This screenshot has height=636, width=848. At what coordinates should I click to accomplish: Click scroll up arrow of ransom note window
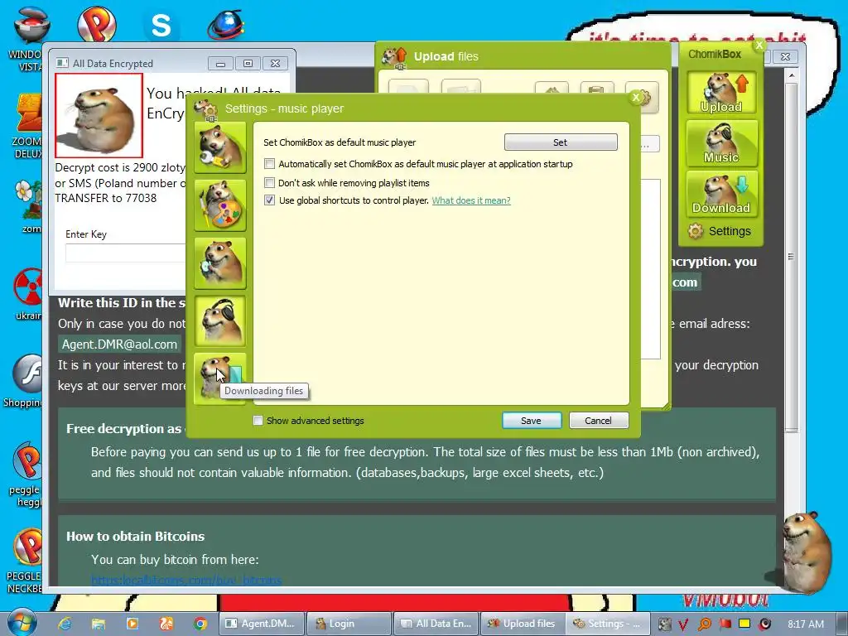click(x=791, y=75)
